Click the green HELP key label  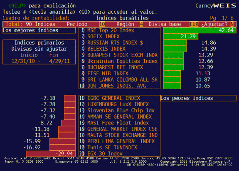pyautogui.click(x=17, y=6)
